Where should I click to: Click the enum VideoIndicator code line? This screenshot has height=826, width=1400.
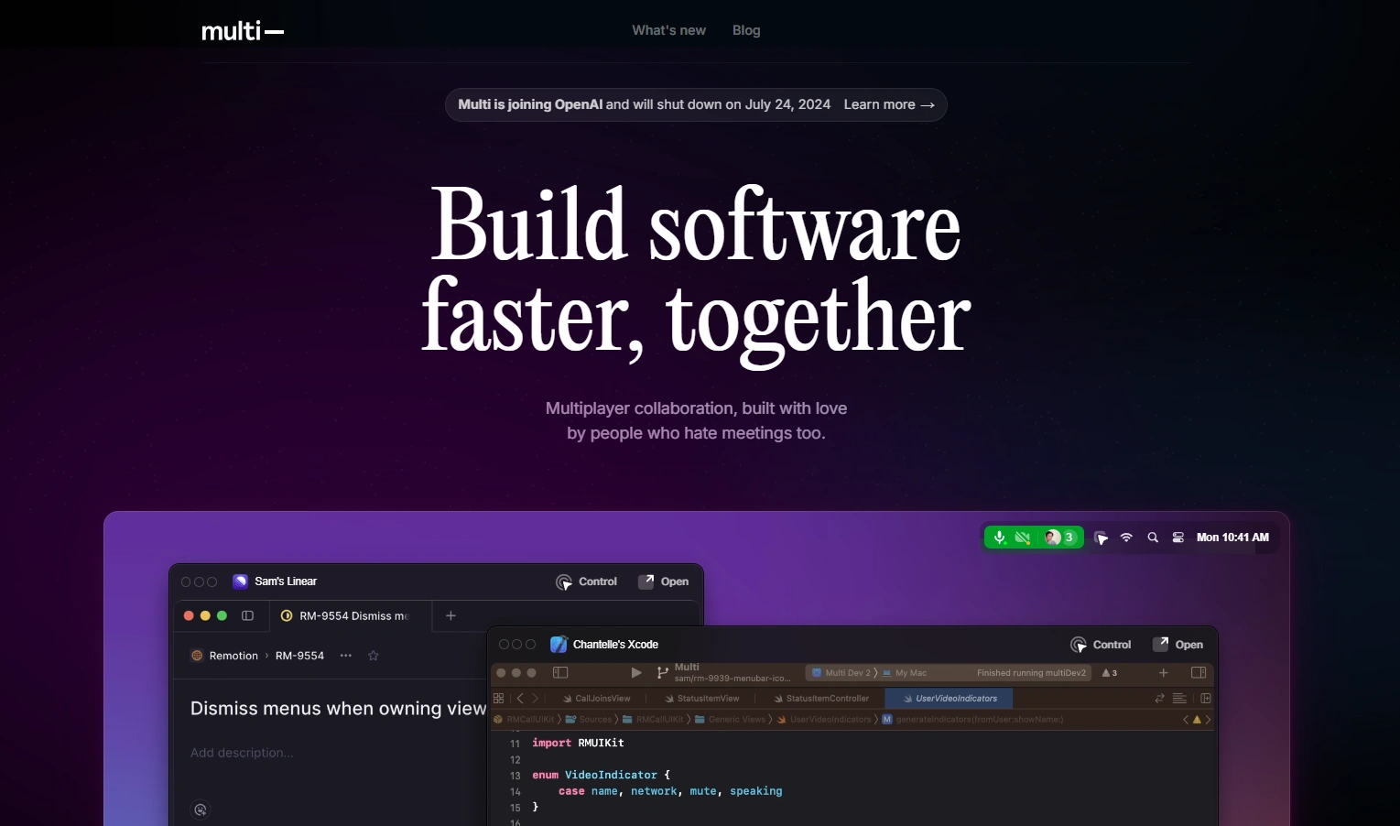[x=602, y=775]
